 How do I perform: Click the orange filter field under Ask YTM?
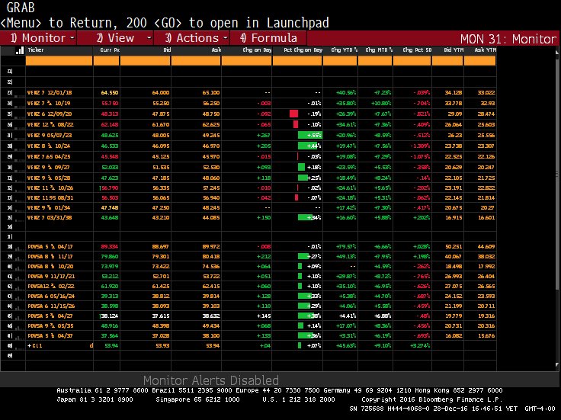479,61
